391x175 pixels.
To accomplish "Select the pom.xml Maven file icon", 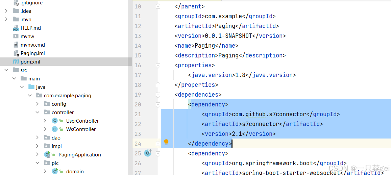I will click(16, 61).
